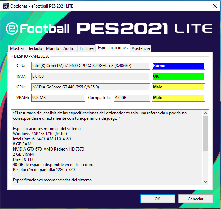Go to the Audio tab
The image size is (221, 209).
[69, 48]
